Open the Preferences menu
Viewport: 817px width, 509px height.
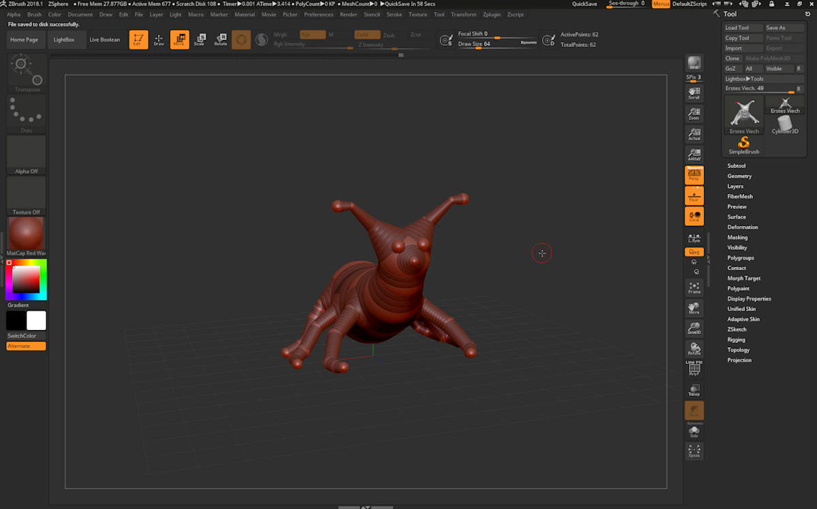pos(319,14)
